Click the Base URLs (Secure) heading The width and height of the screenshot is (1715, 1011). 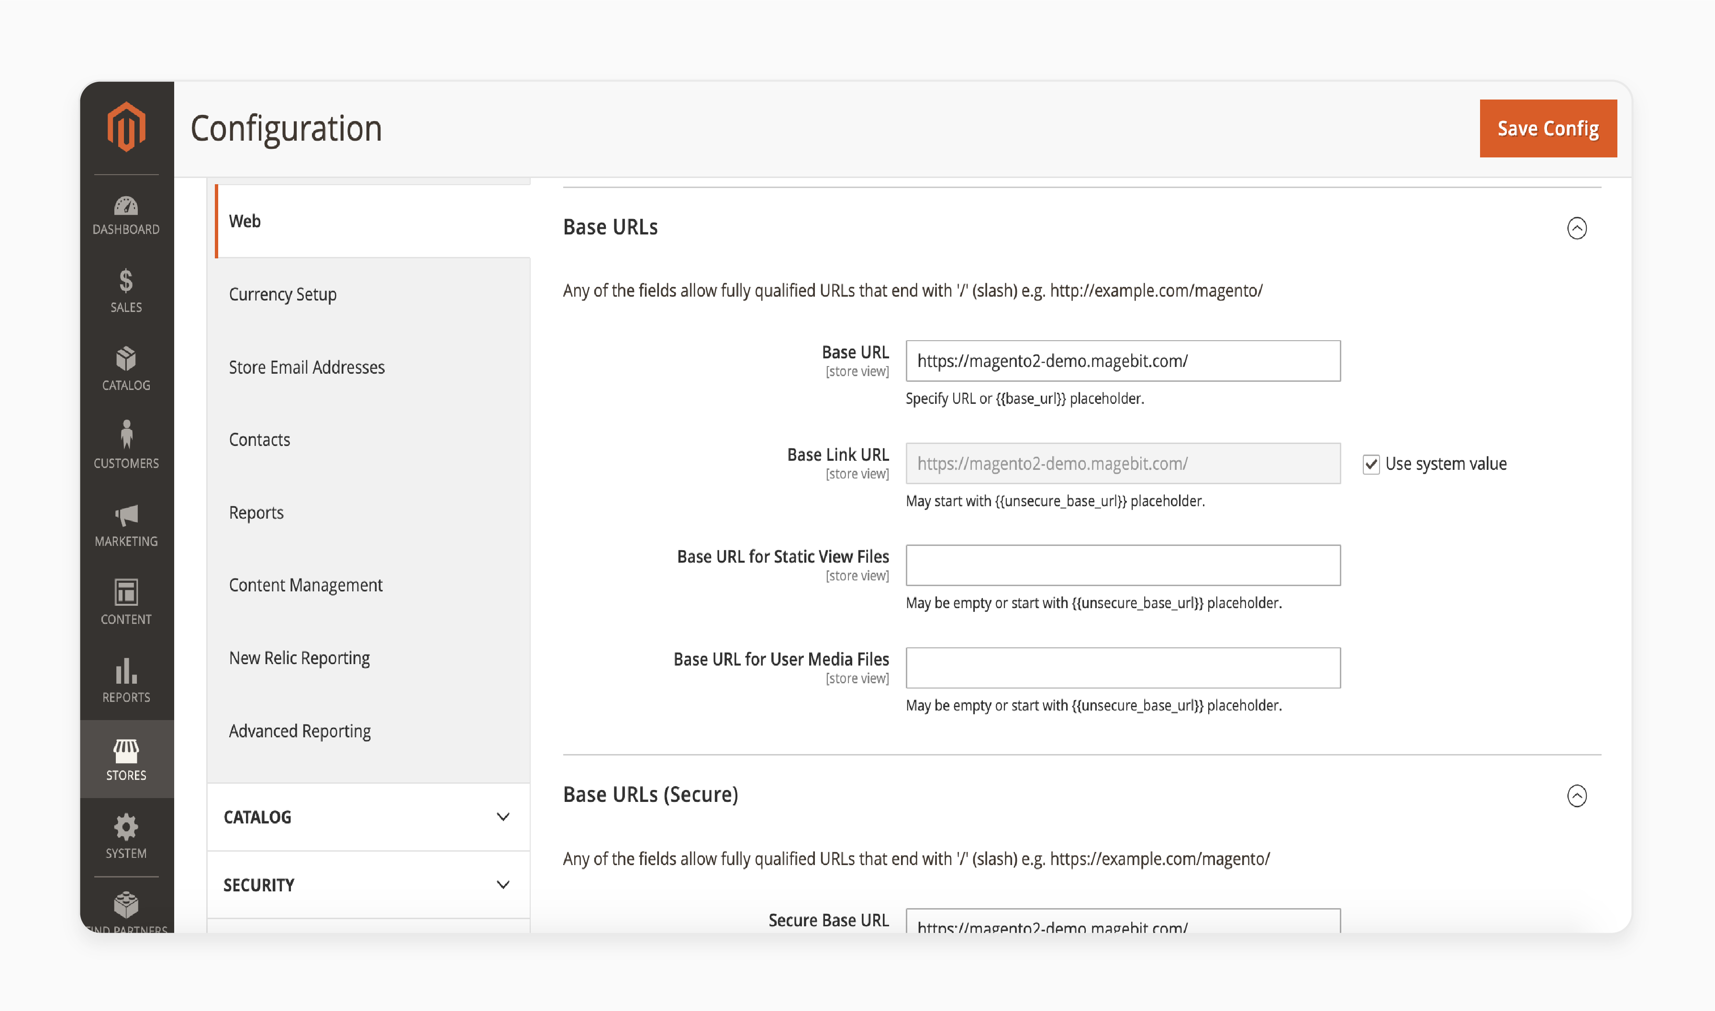[650, 795]
